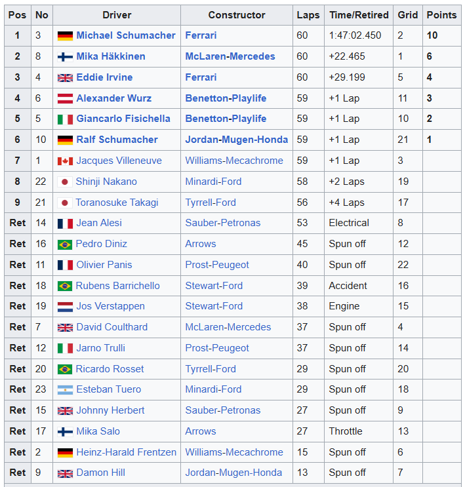Screen dimensions: 465x487
Task: Click the Dutch flag beside Jos Verstappen
Action: (x=65, y=307)
